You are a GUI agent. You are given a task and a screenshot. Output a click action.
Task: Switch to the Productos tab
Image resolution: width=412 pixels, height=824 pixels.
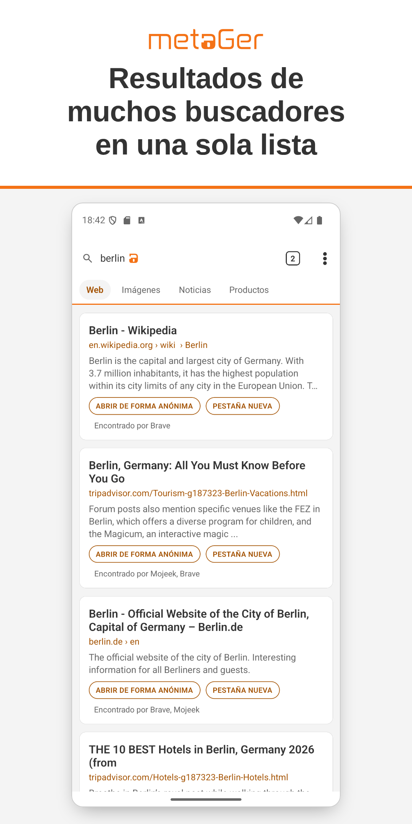tap(249, 290)
